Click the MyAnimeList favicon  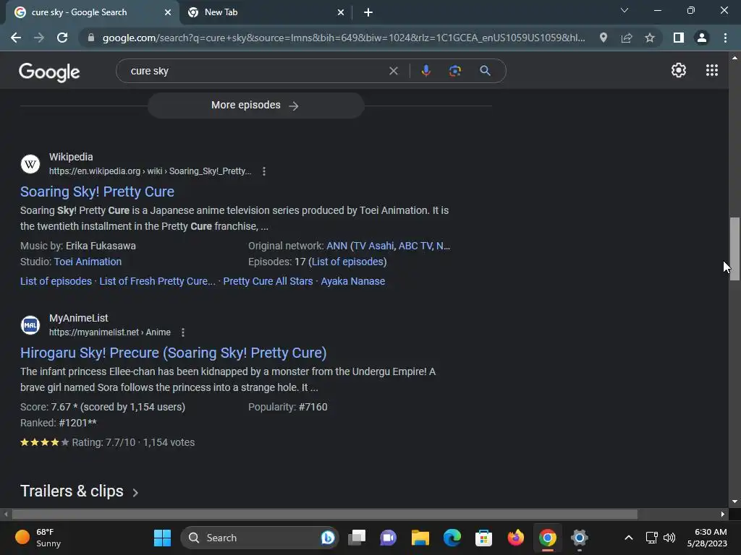[x=30, y=325]
